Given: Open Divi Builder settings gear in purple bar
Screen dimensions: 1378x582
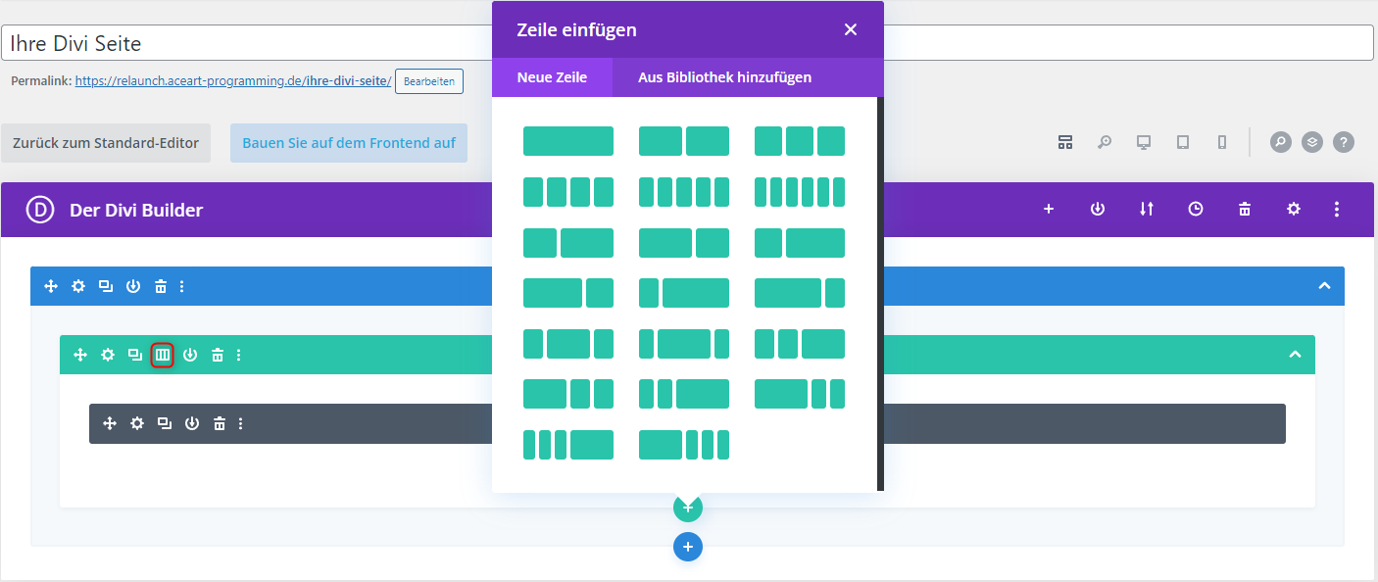Looking at the screenshot, I should pyautogui.click(x=1294, y=209).
